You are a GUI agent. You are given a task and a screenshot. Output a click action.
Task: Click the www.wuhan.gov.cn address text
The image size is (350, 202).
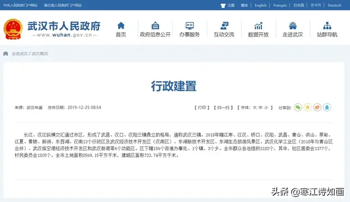click(x=65, y=35)
